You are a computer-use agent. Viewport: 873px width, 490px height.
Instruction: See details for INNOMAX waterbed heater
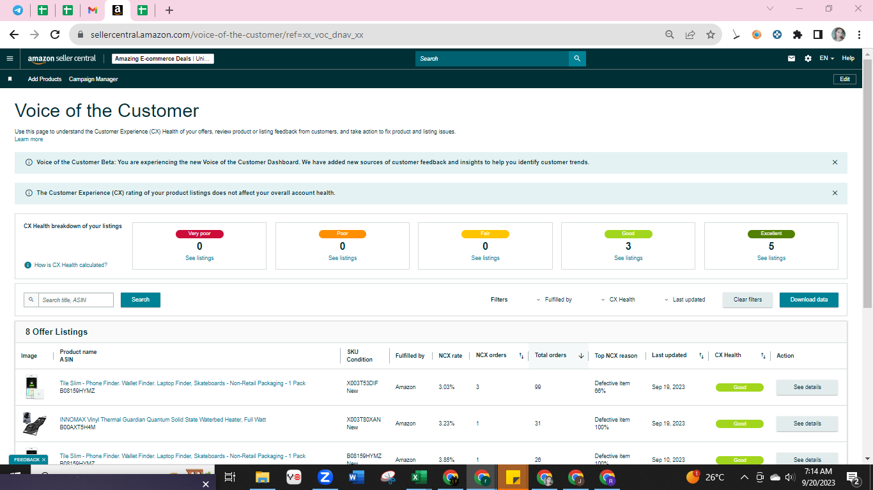pyautogui.click(x=807, y=424)
